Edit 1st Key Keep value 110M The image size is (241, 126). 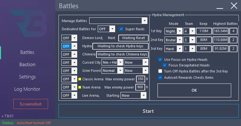(x=204, y=31)
